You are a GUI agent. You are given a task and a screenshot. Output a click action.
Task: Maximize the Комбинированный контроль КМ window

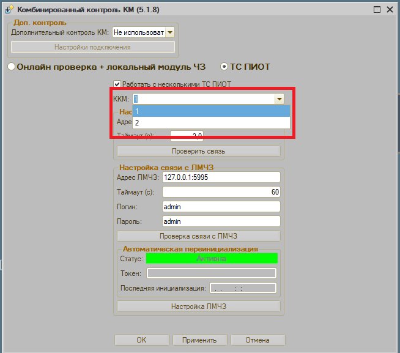pos(377,10)
